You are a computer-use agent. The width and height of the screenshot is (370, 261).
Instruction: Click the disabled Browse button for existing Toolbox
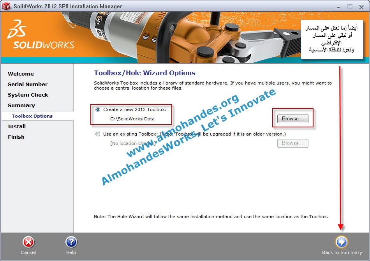coord(292,143)
